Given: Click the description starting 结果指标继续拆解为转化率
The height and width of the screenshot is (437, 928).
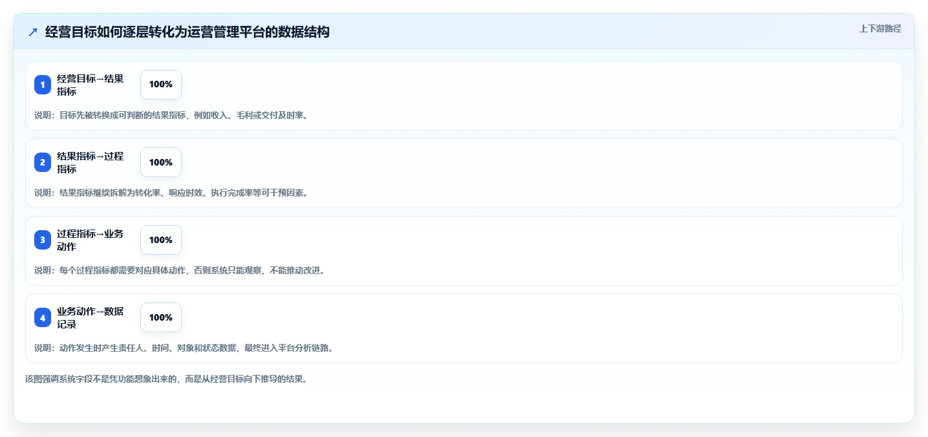Looking at the screenshot, I should click(171, 193).
